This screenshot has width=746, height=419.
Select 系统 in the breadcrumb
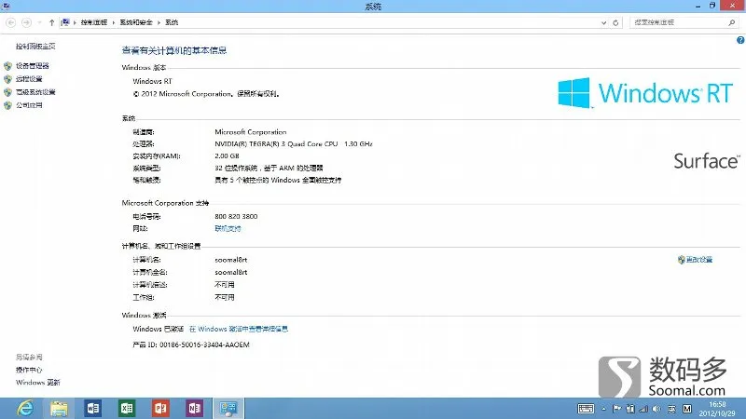point(172,22)
